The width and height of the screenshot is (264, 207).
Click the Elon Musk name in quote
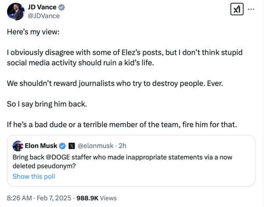41,146
